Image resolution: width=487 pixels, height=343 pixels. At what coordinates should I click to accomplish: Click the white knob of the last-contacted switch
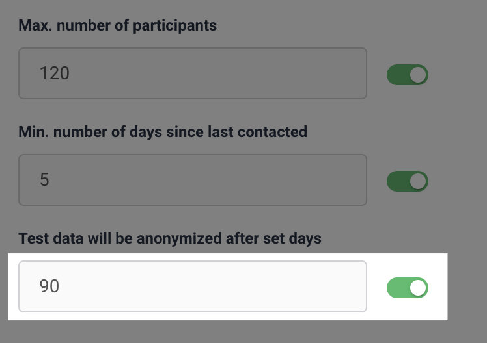[x=418, y=181]
